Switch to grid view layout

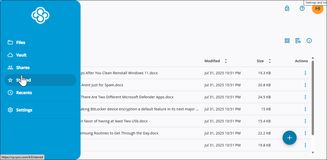pos(287,41)
